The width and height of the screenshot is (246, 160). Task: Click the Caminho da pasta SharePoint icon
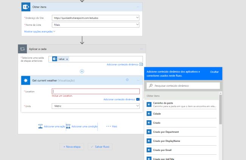coord(149,104)
